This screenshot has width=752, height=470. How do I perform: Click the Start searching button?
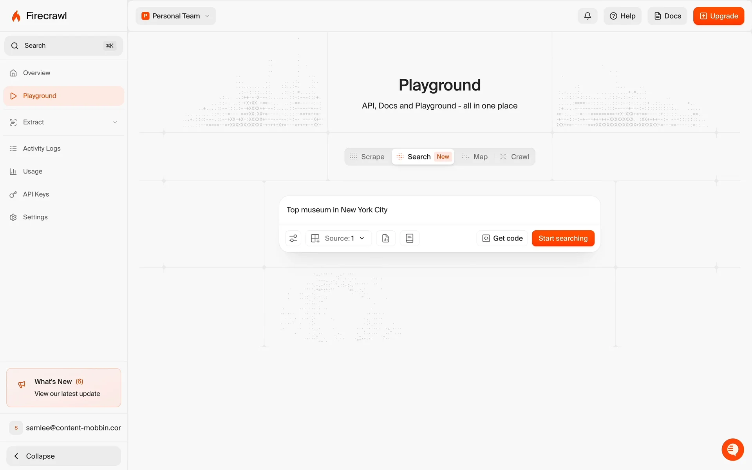coord(563,238)
